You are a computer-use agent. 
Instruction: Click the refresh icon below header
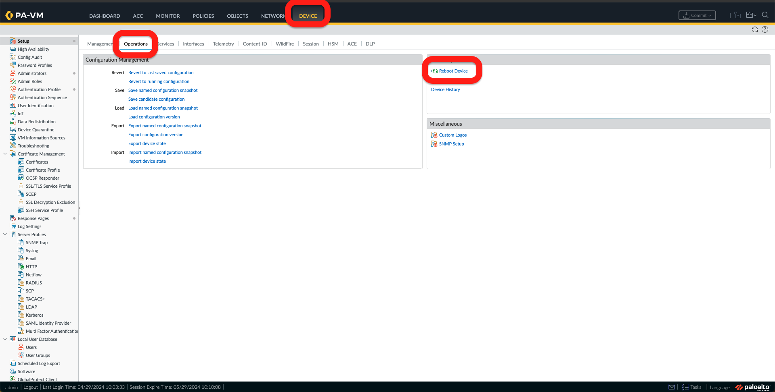tap(754, 29)
